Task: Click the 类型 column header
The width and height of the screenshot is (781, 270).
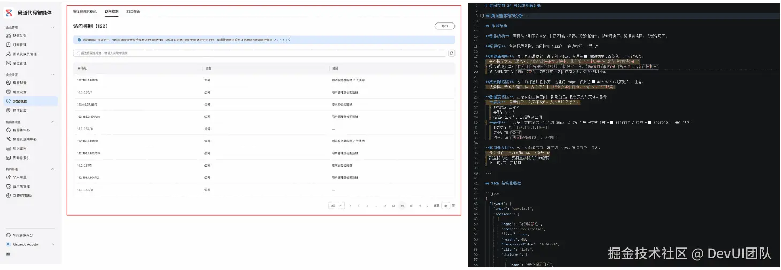Action: pos(208,68)
